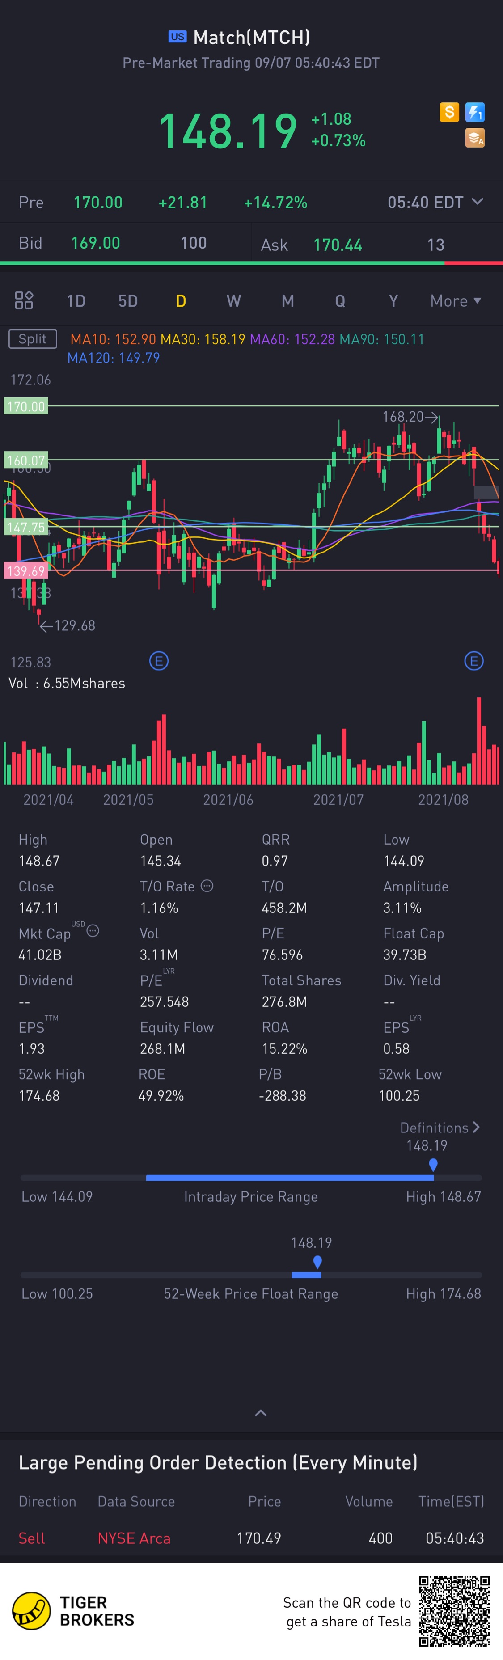Tap the Tesla share QR code

click(x=454, y=1611)
